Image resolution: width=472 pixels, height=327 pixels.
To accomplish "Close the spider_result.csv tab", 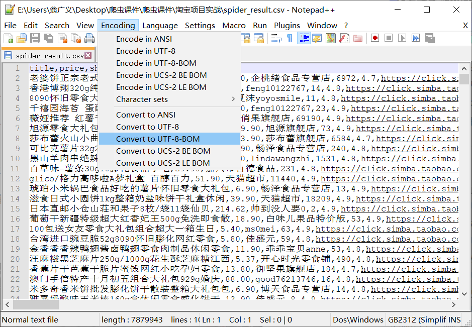I will (88, 55).
